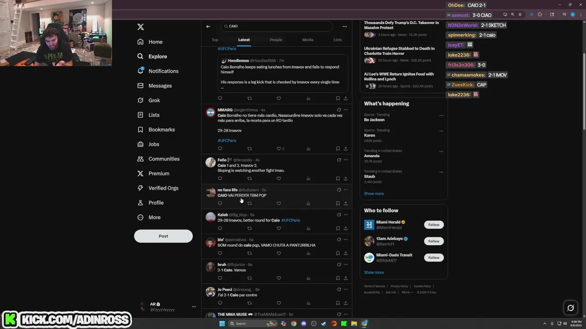Like the Jo Pesci tweet
This screenshot has width=586, height=329.
click(279, 303)
